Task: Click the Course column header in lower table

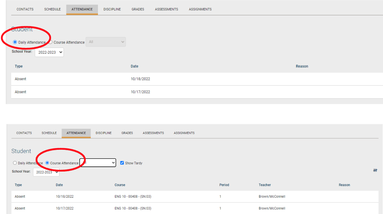Action: pos(120,185)
